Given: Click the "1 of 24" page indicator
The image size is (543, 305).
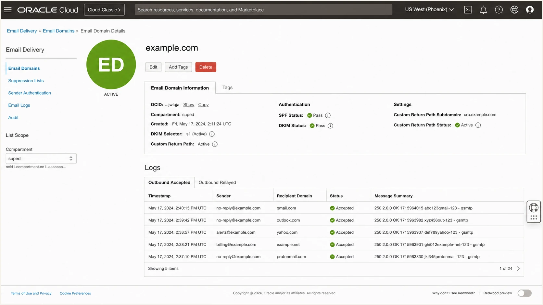Looking at the screenshot, I should click(506, 269).
